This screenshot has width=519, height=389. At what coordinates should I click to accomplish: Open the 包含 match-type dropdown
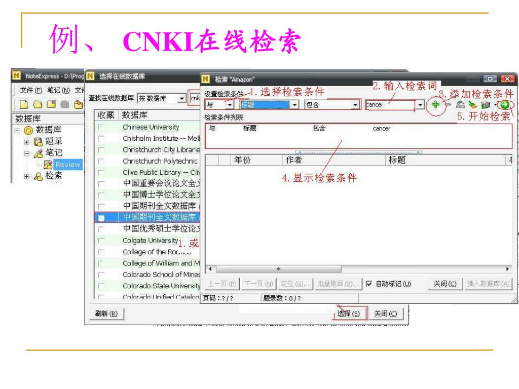[355, 105]
